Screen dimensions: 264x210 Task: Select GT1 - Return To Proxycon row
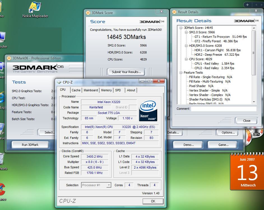221,37
